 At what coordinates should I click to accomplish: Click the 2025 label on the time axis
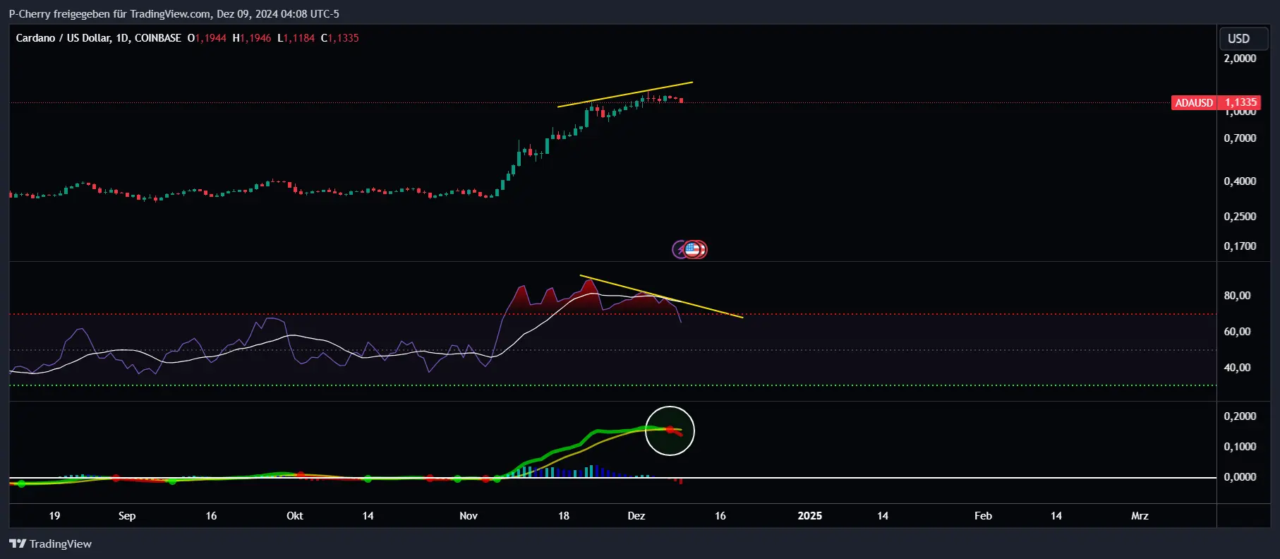click(810, 516)
